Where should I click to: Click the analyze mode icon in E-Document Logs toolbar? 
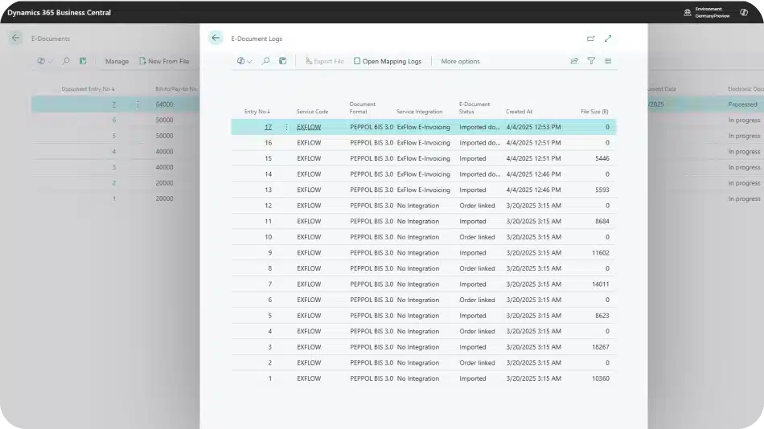coord(282,61)
